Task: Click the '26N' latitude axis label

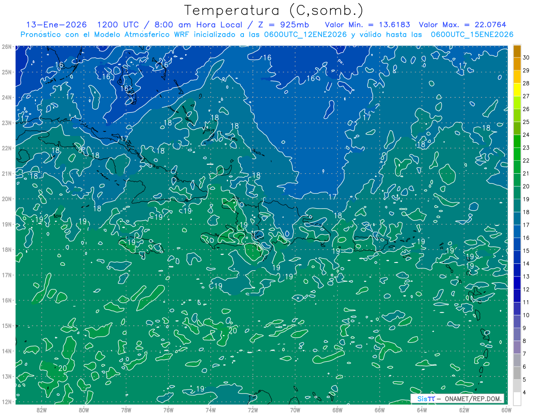Action: [7, 47]
